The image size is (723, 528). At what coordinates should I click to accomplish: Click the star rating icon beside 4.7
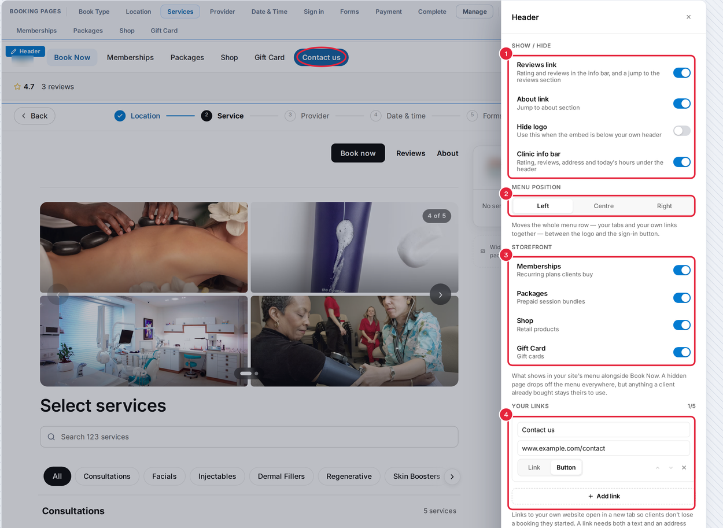[x=17, y=87]
